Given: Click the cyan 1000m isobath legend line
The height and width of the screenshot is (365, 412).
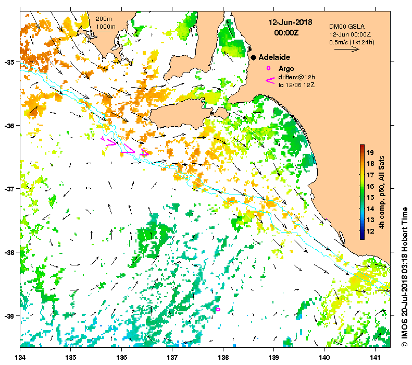Looking at the screenshot, I should 104,31.
